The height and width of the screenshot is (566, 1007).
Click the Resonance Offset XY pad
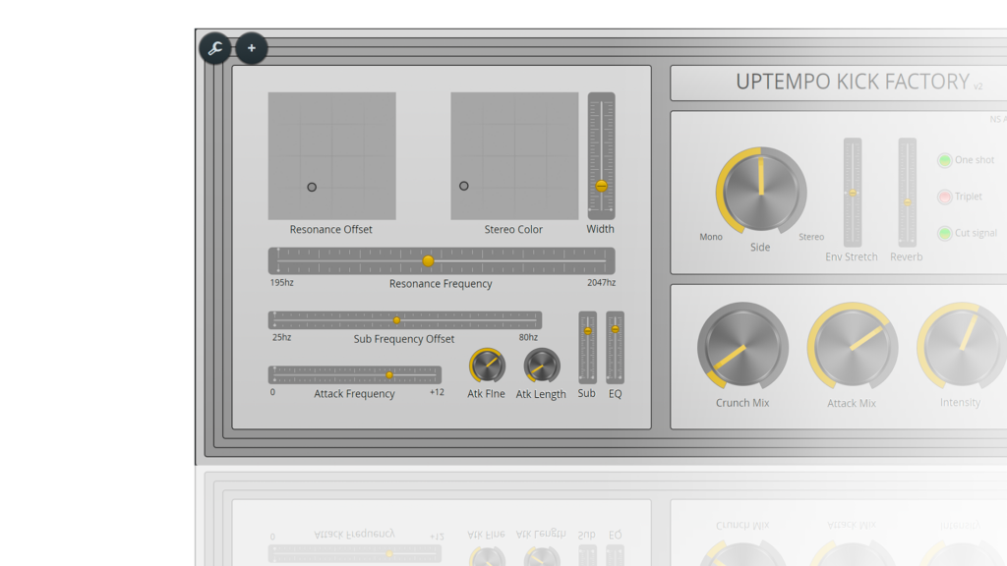click(331, 156)
